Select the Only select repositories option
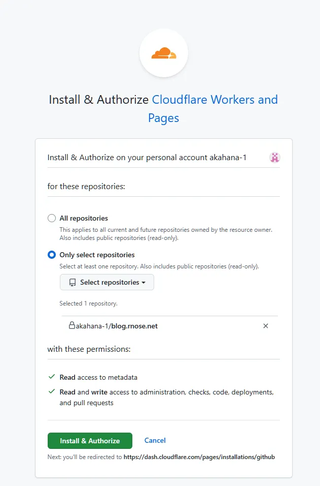320x486 pixels. tap(51, 255)
